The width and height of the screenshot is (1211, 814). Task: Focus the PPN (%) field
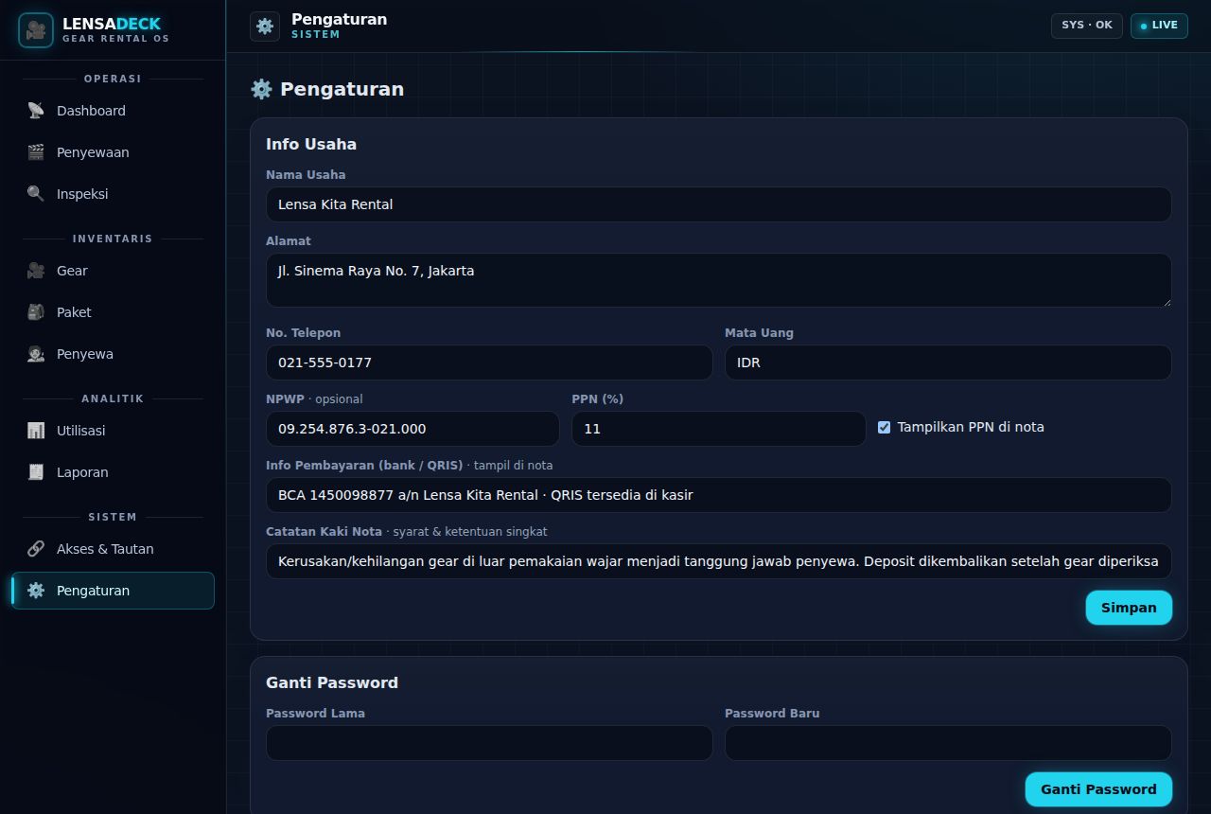(719, 429)
